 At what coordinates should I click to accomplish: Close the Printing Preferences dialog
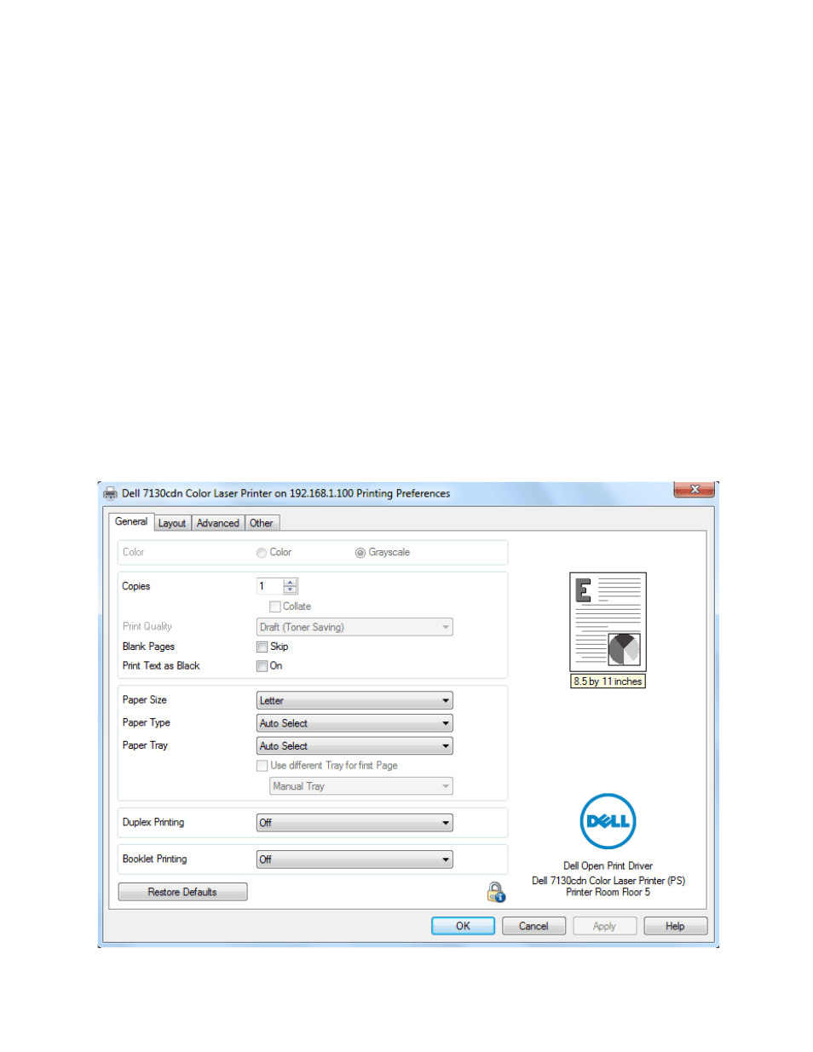pyautogui.click(x=695, y=489)
